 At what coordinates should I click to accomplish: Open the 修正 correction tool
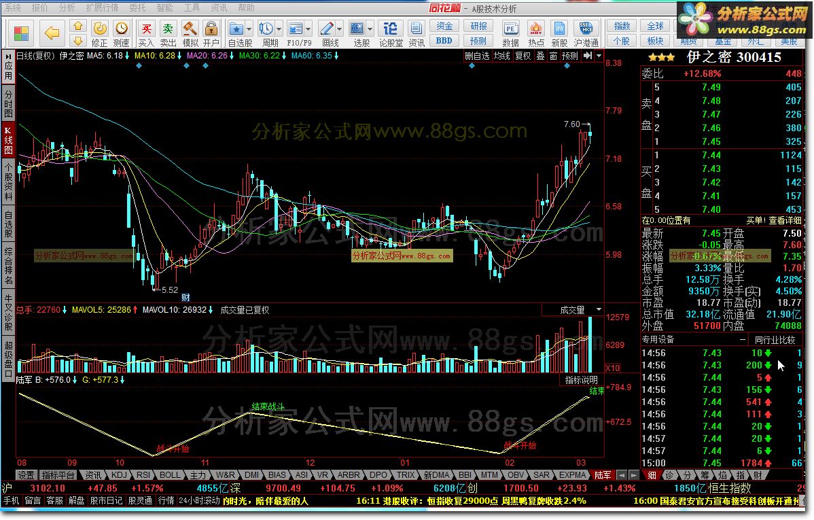(x=99, y=34)
